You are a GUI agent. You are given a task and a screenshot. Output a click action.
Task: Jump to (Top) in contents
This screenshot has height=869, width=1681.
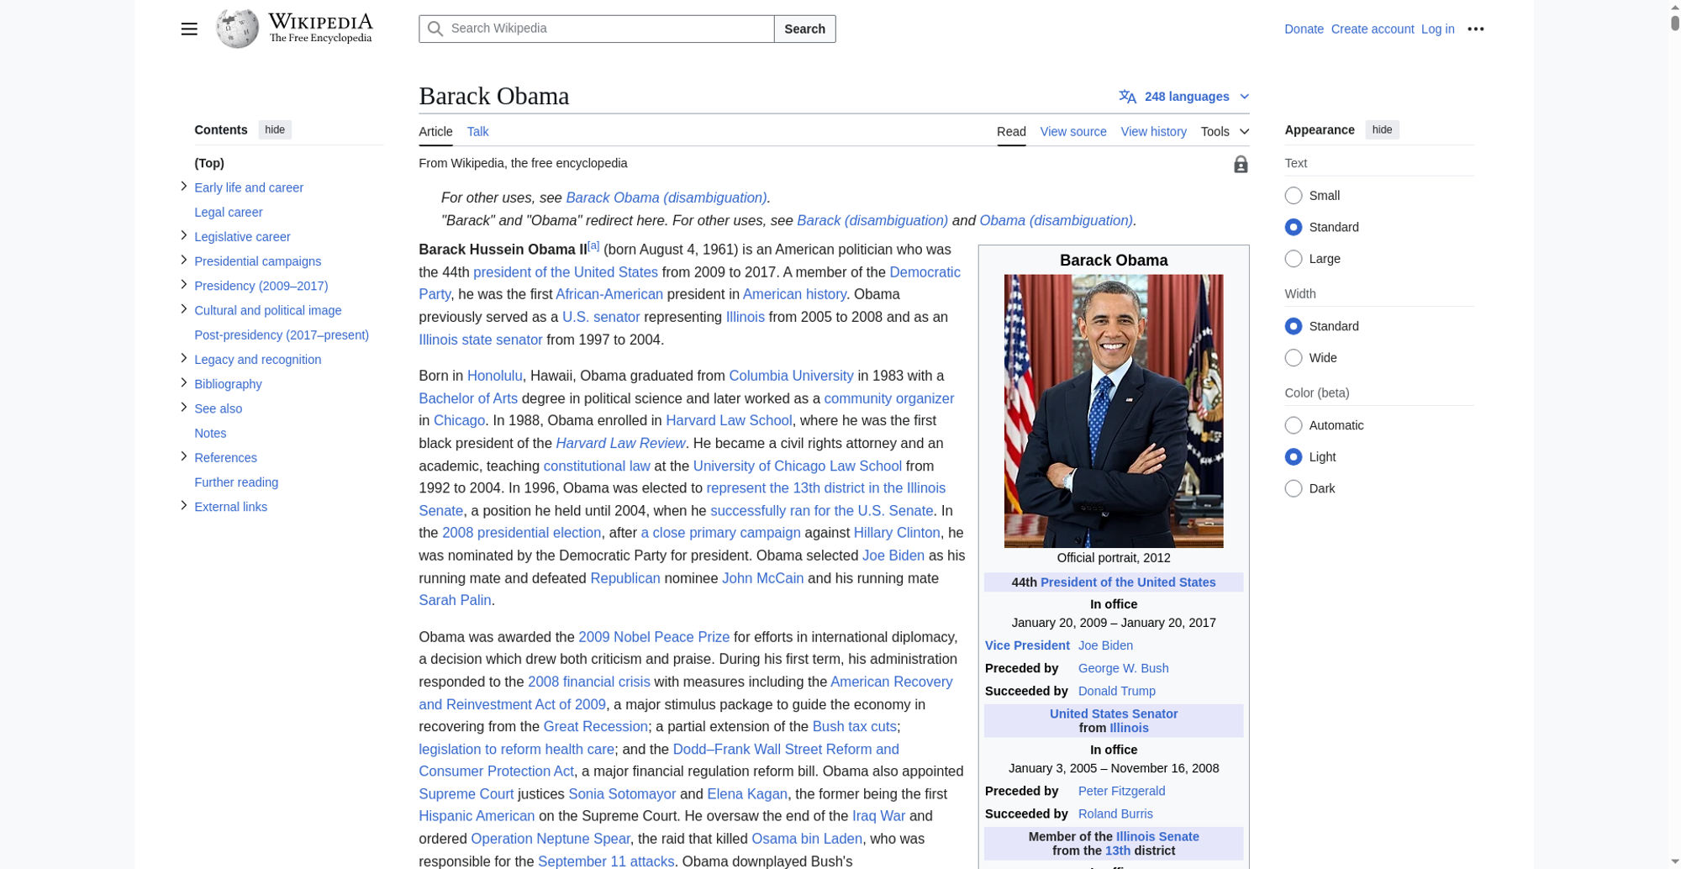[x=209, y=163]
